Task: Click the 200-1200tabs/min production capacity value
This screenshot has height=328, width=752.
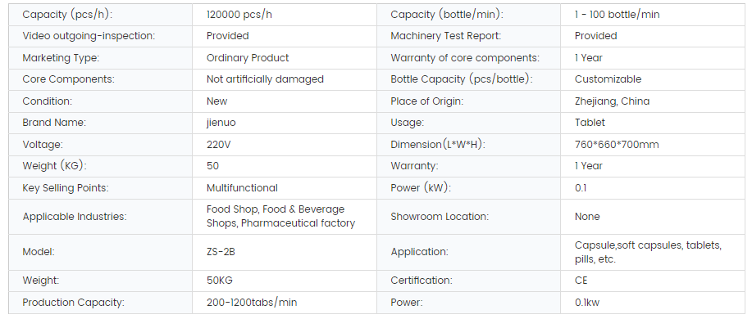Action: tap(252, 303)
